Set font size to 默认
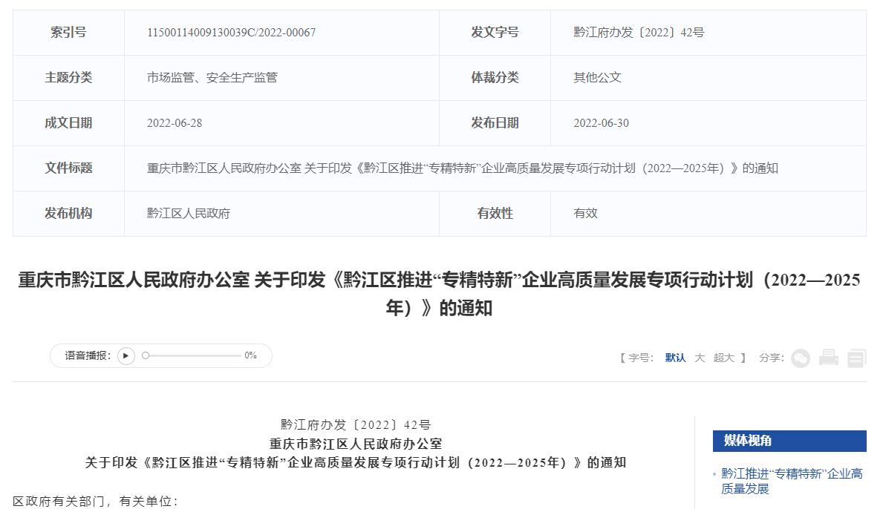This screenshot has width=883, height=509. coord(675,358)
